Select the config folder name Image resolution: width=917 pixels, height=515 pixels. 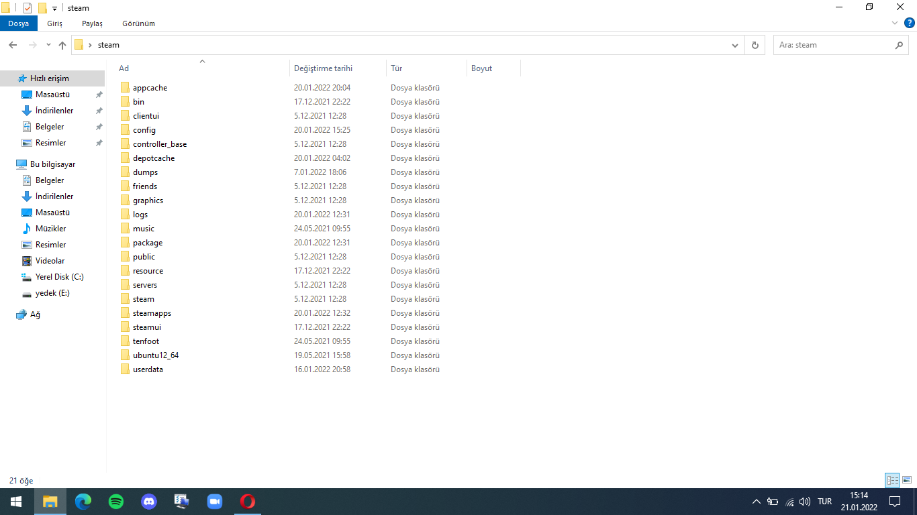pyautogui.click(x=144, y=130)
